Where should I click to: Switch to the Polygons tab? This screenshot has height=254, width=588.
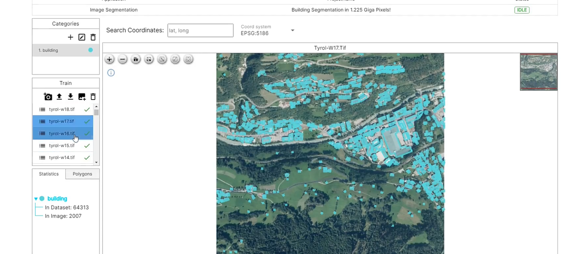coord(82,174)
